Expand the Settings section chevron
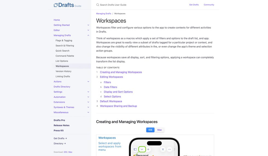 [88, 92]
